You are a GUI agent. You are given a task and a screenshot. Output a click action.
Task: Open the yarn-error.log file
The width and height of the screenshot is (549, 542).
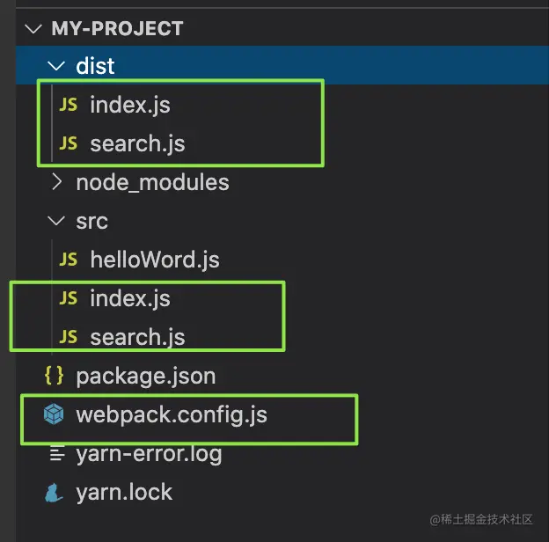coord(149,454)
